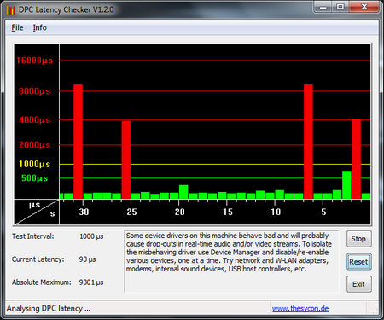Click the -15 time axis label

pyautogui.click(x=226, y=212)
